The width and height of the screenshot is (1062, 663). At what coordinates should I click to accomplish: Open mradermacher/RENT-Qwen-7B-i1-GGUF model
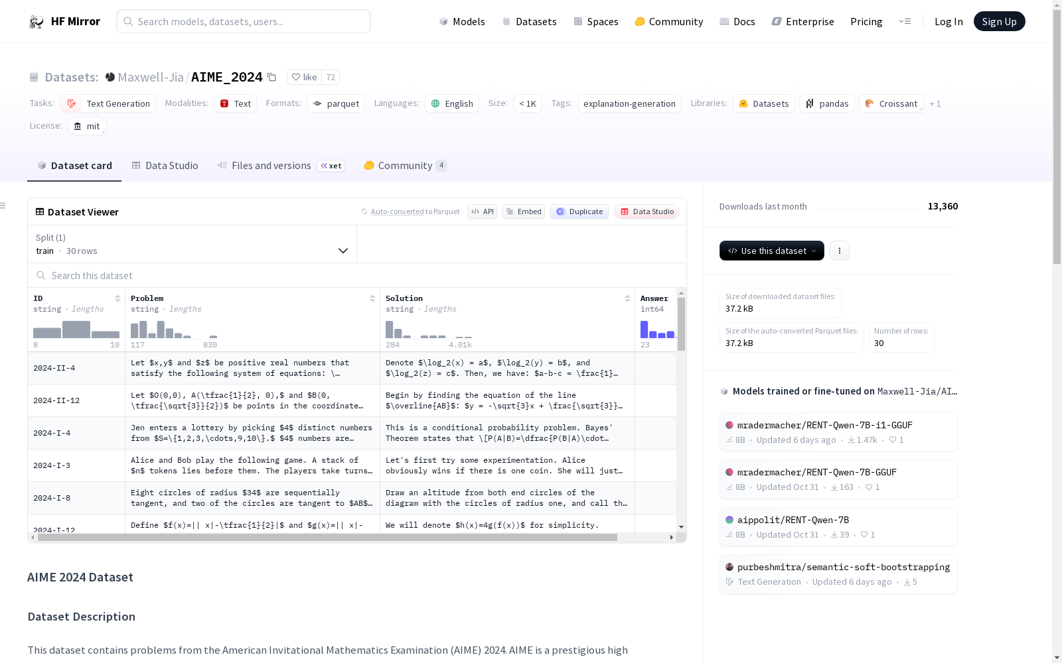point(838,432)
